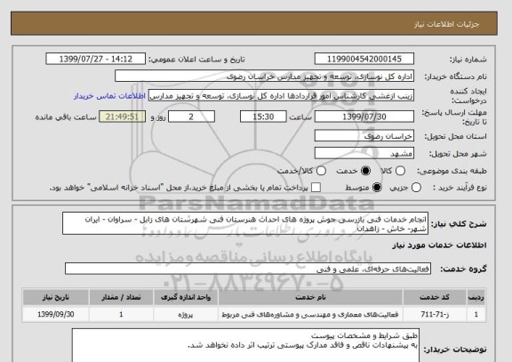Click the service name cell فعالیت‌های معماری و مهندسی
This screenshot has height=362, width=512.
[310, 314]
